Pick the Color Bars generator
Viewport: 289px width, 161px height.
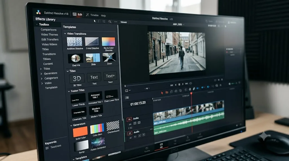(97, 128)
